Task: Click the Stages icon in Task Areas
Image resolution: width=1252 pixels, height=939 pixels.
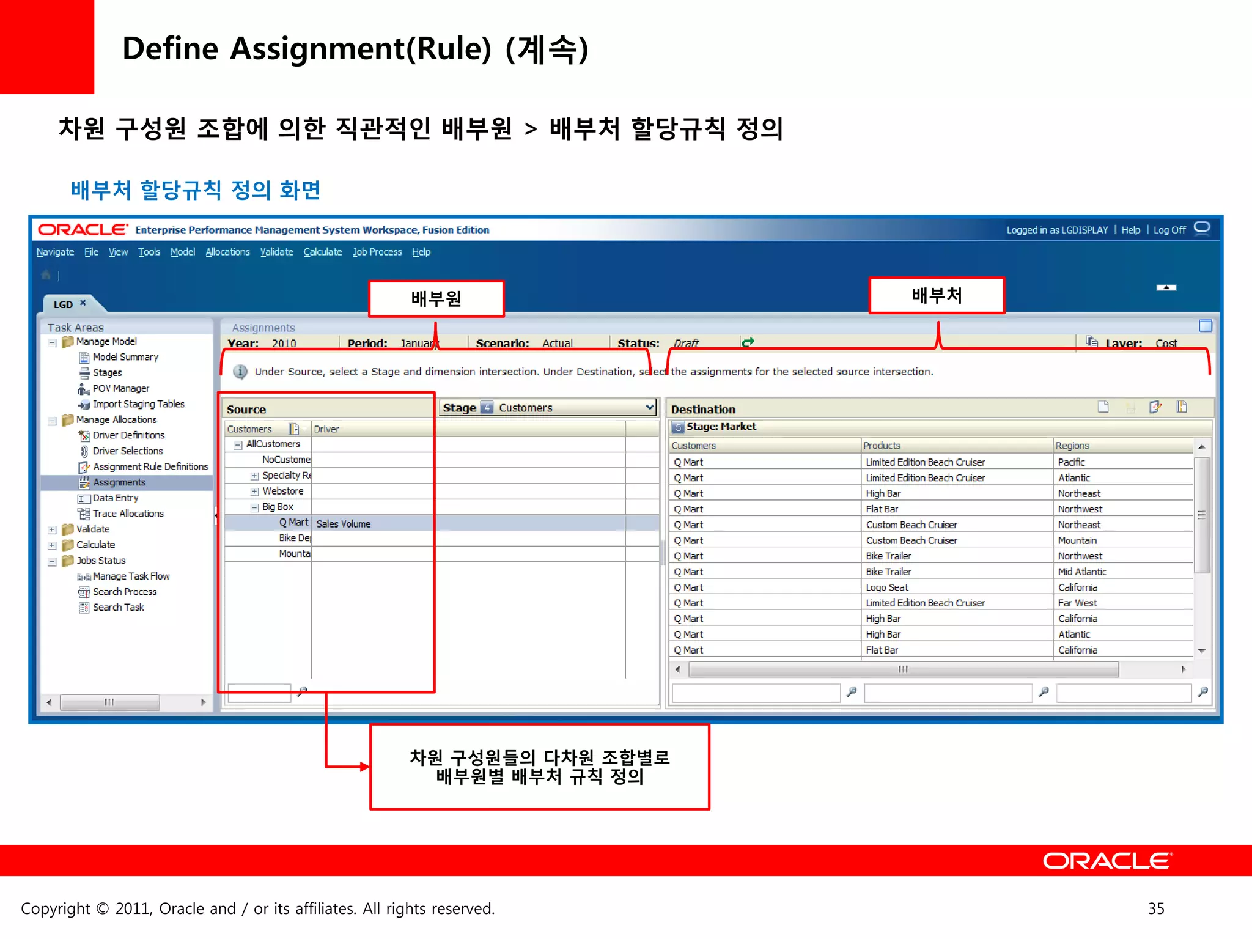Action: (x=84, y=373)
